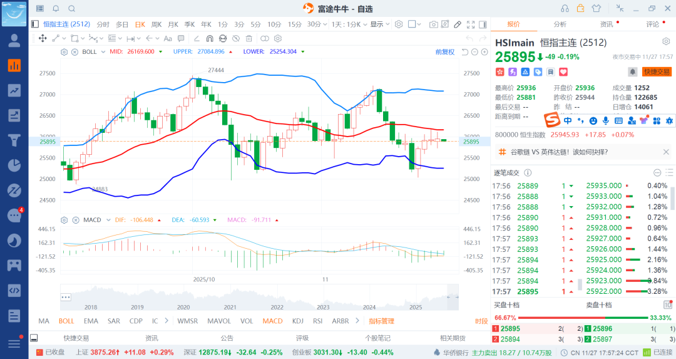Select the 周K chart period tab

coord(156,24)
